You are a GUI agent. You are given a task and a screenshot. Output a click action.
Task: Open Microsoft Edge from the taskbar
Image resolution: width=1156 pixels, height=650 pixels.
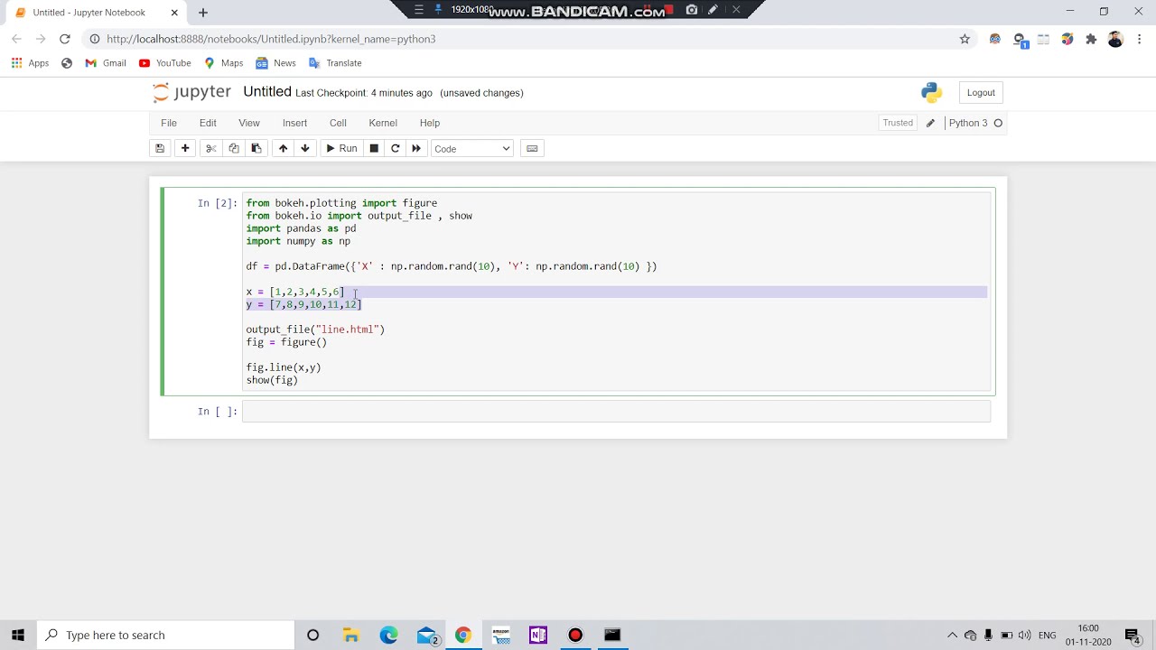(x=388, y=635)
